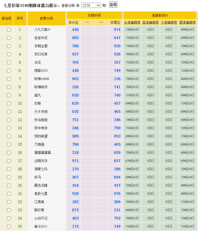
Task: Select the checkbox for 画龙点睛
Action: 9,186
